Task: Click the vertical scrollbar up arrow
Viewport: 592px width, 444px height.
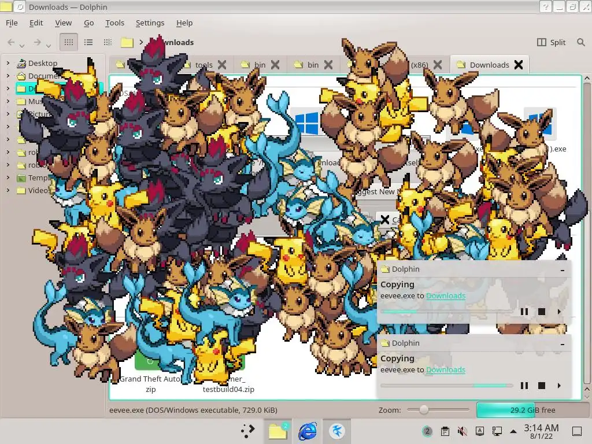Action: tap(586, 79)
